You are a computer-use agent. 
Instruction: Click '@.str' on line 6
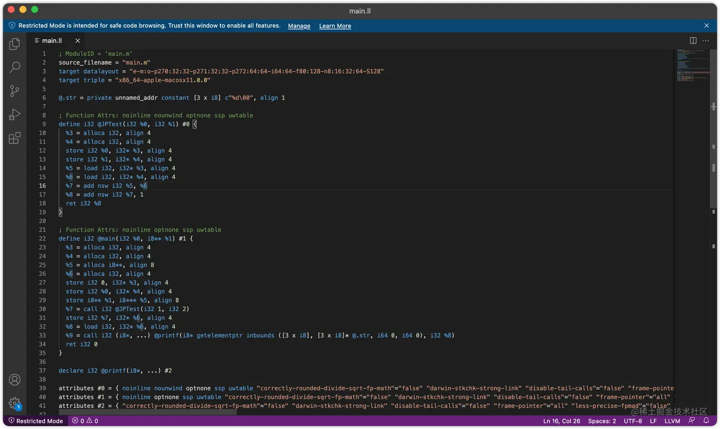68,98
